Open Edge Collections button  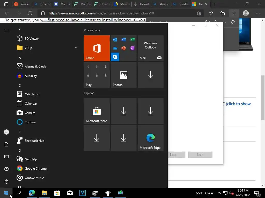pyautogui.click(x=223, y=13)
